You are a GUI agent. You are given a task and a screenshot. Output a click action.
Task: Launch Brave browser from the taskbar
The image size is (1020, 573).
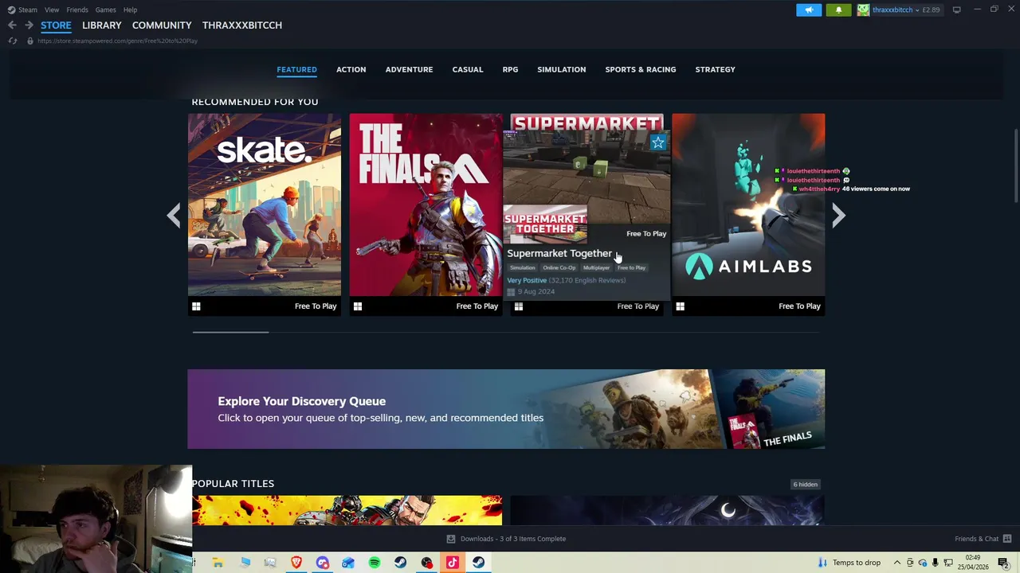click(x=296, y=563)
